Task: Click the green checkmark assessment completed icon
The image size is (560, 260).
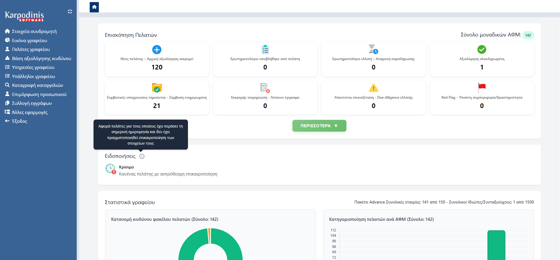Action: (482, 49)
